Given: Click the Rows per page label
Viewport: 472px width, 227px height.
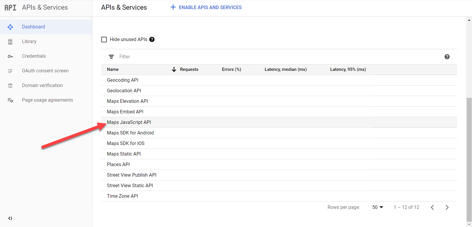Looking at the screenshot, I should click(344, 207).
